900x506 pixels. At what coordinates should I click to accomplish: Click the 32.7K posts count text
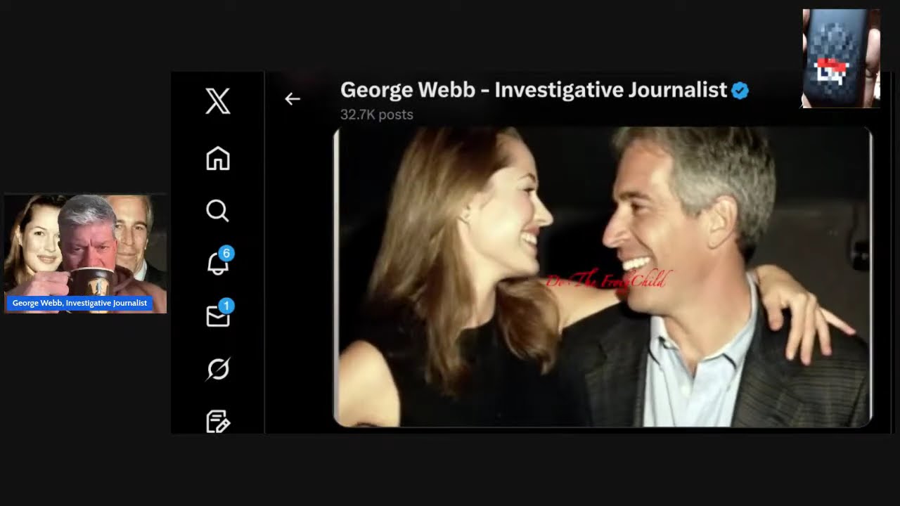[377, 115]
